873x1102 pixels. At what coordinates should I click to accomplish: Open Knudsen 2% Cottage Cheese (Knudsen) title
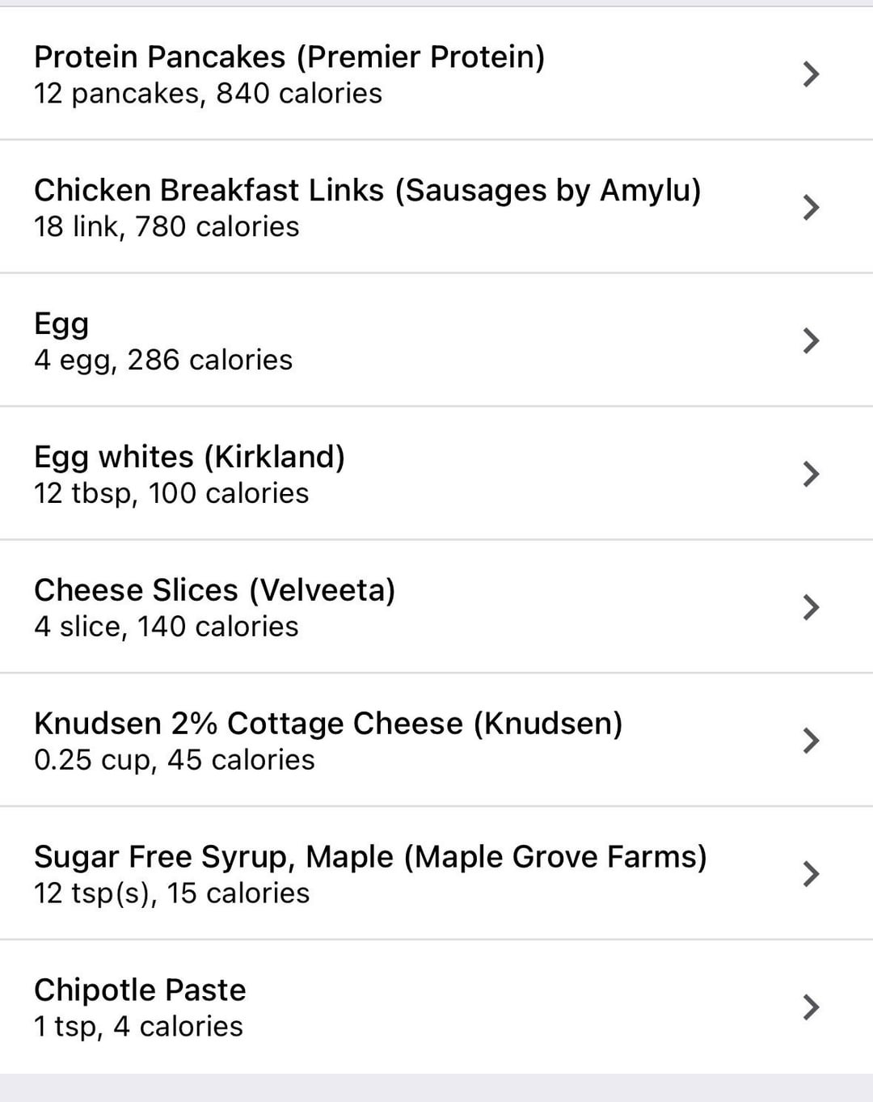[328, 724]
